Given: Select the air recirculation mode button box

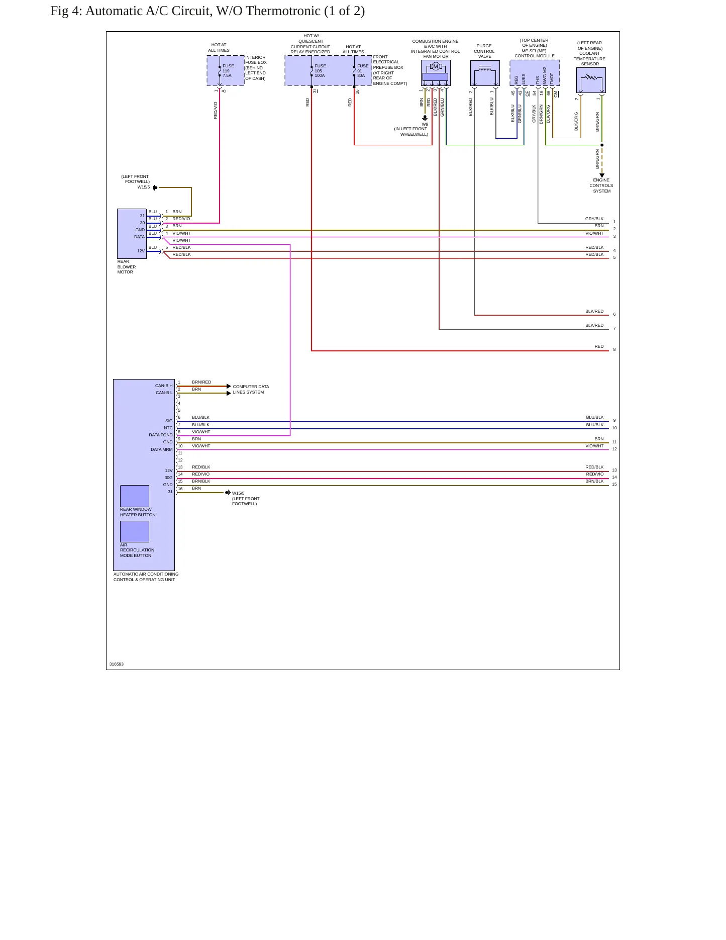Looking at the screenshot, I should (135, 531).
